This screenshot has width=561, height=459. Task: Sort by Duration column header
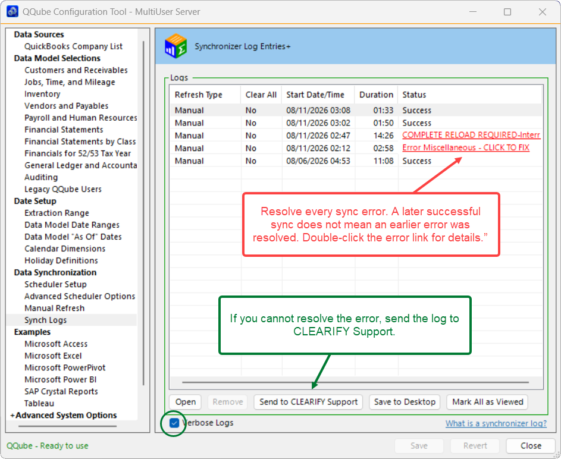coord(376,95)
